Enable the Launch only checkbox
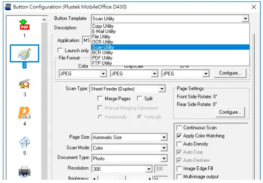The height and width of the screenshot is (183, 263). 60,50
